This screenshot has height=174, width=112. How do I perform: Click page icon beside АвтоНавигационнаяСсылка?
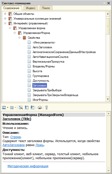(29, 57)
